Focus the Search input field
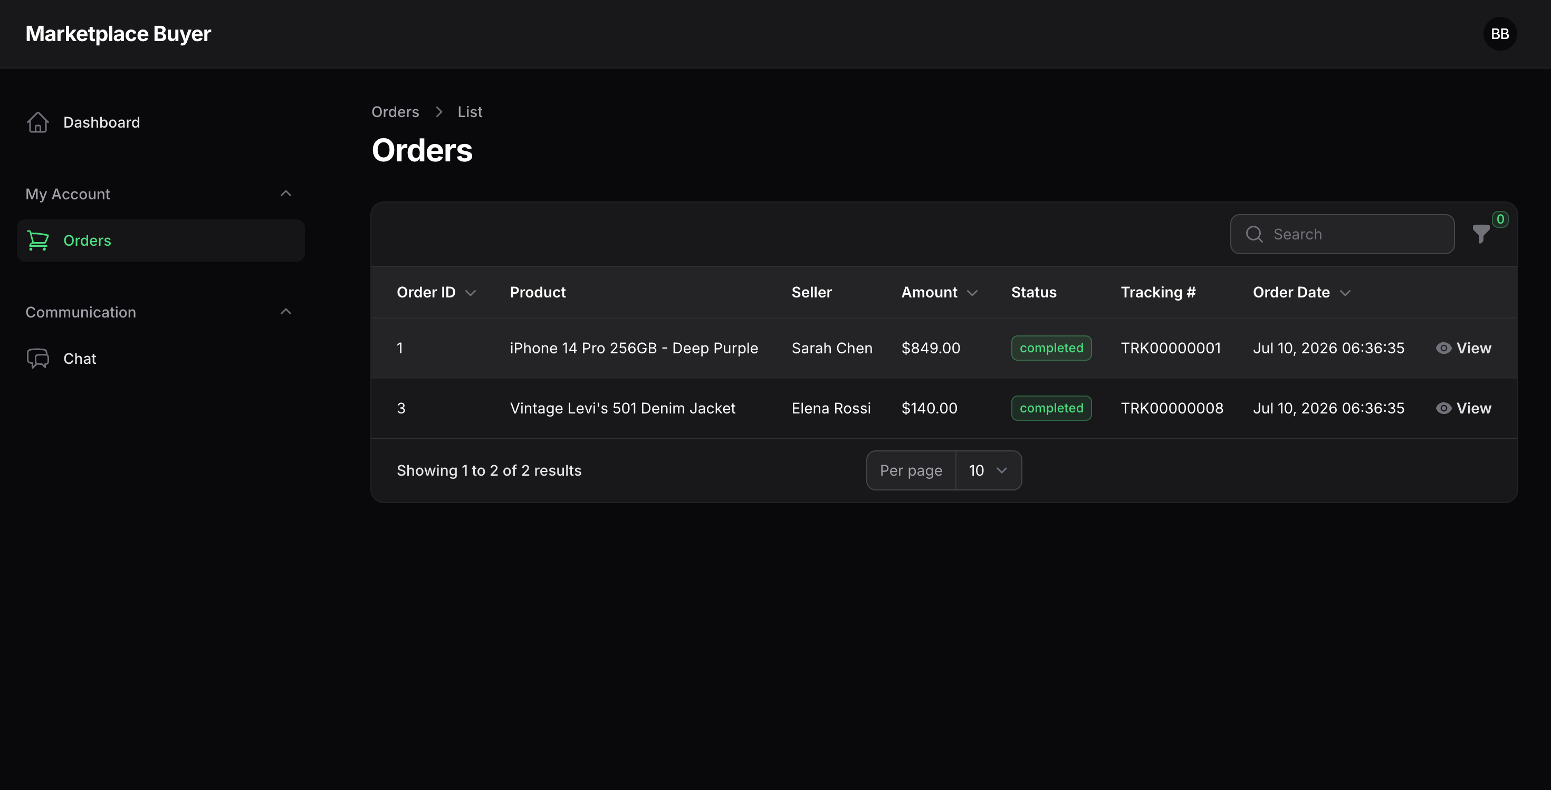 tap(1342, 234)
